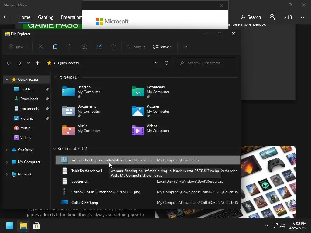This screenshot has width=311, height=233.
Task: Expand OneDrive in navigation pane
Action: (x=7, y=150)
